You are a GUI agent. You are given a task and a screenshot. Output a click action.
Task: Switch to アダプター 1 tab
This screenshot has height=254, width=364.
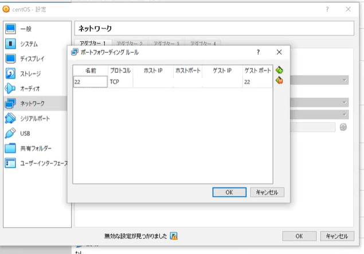[x=93, y=43]
